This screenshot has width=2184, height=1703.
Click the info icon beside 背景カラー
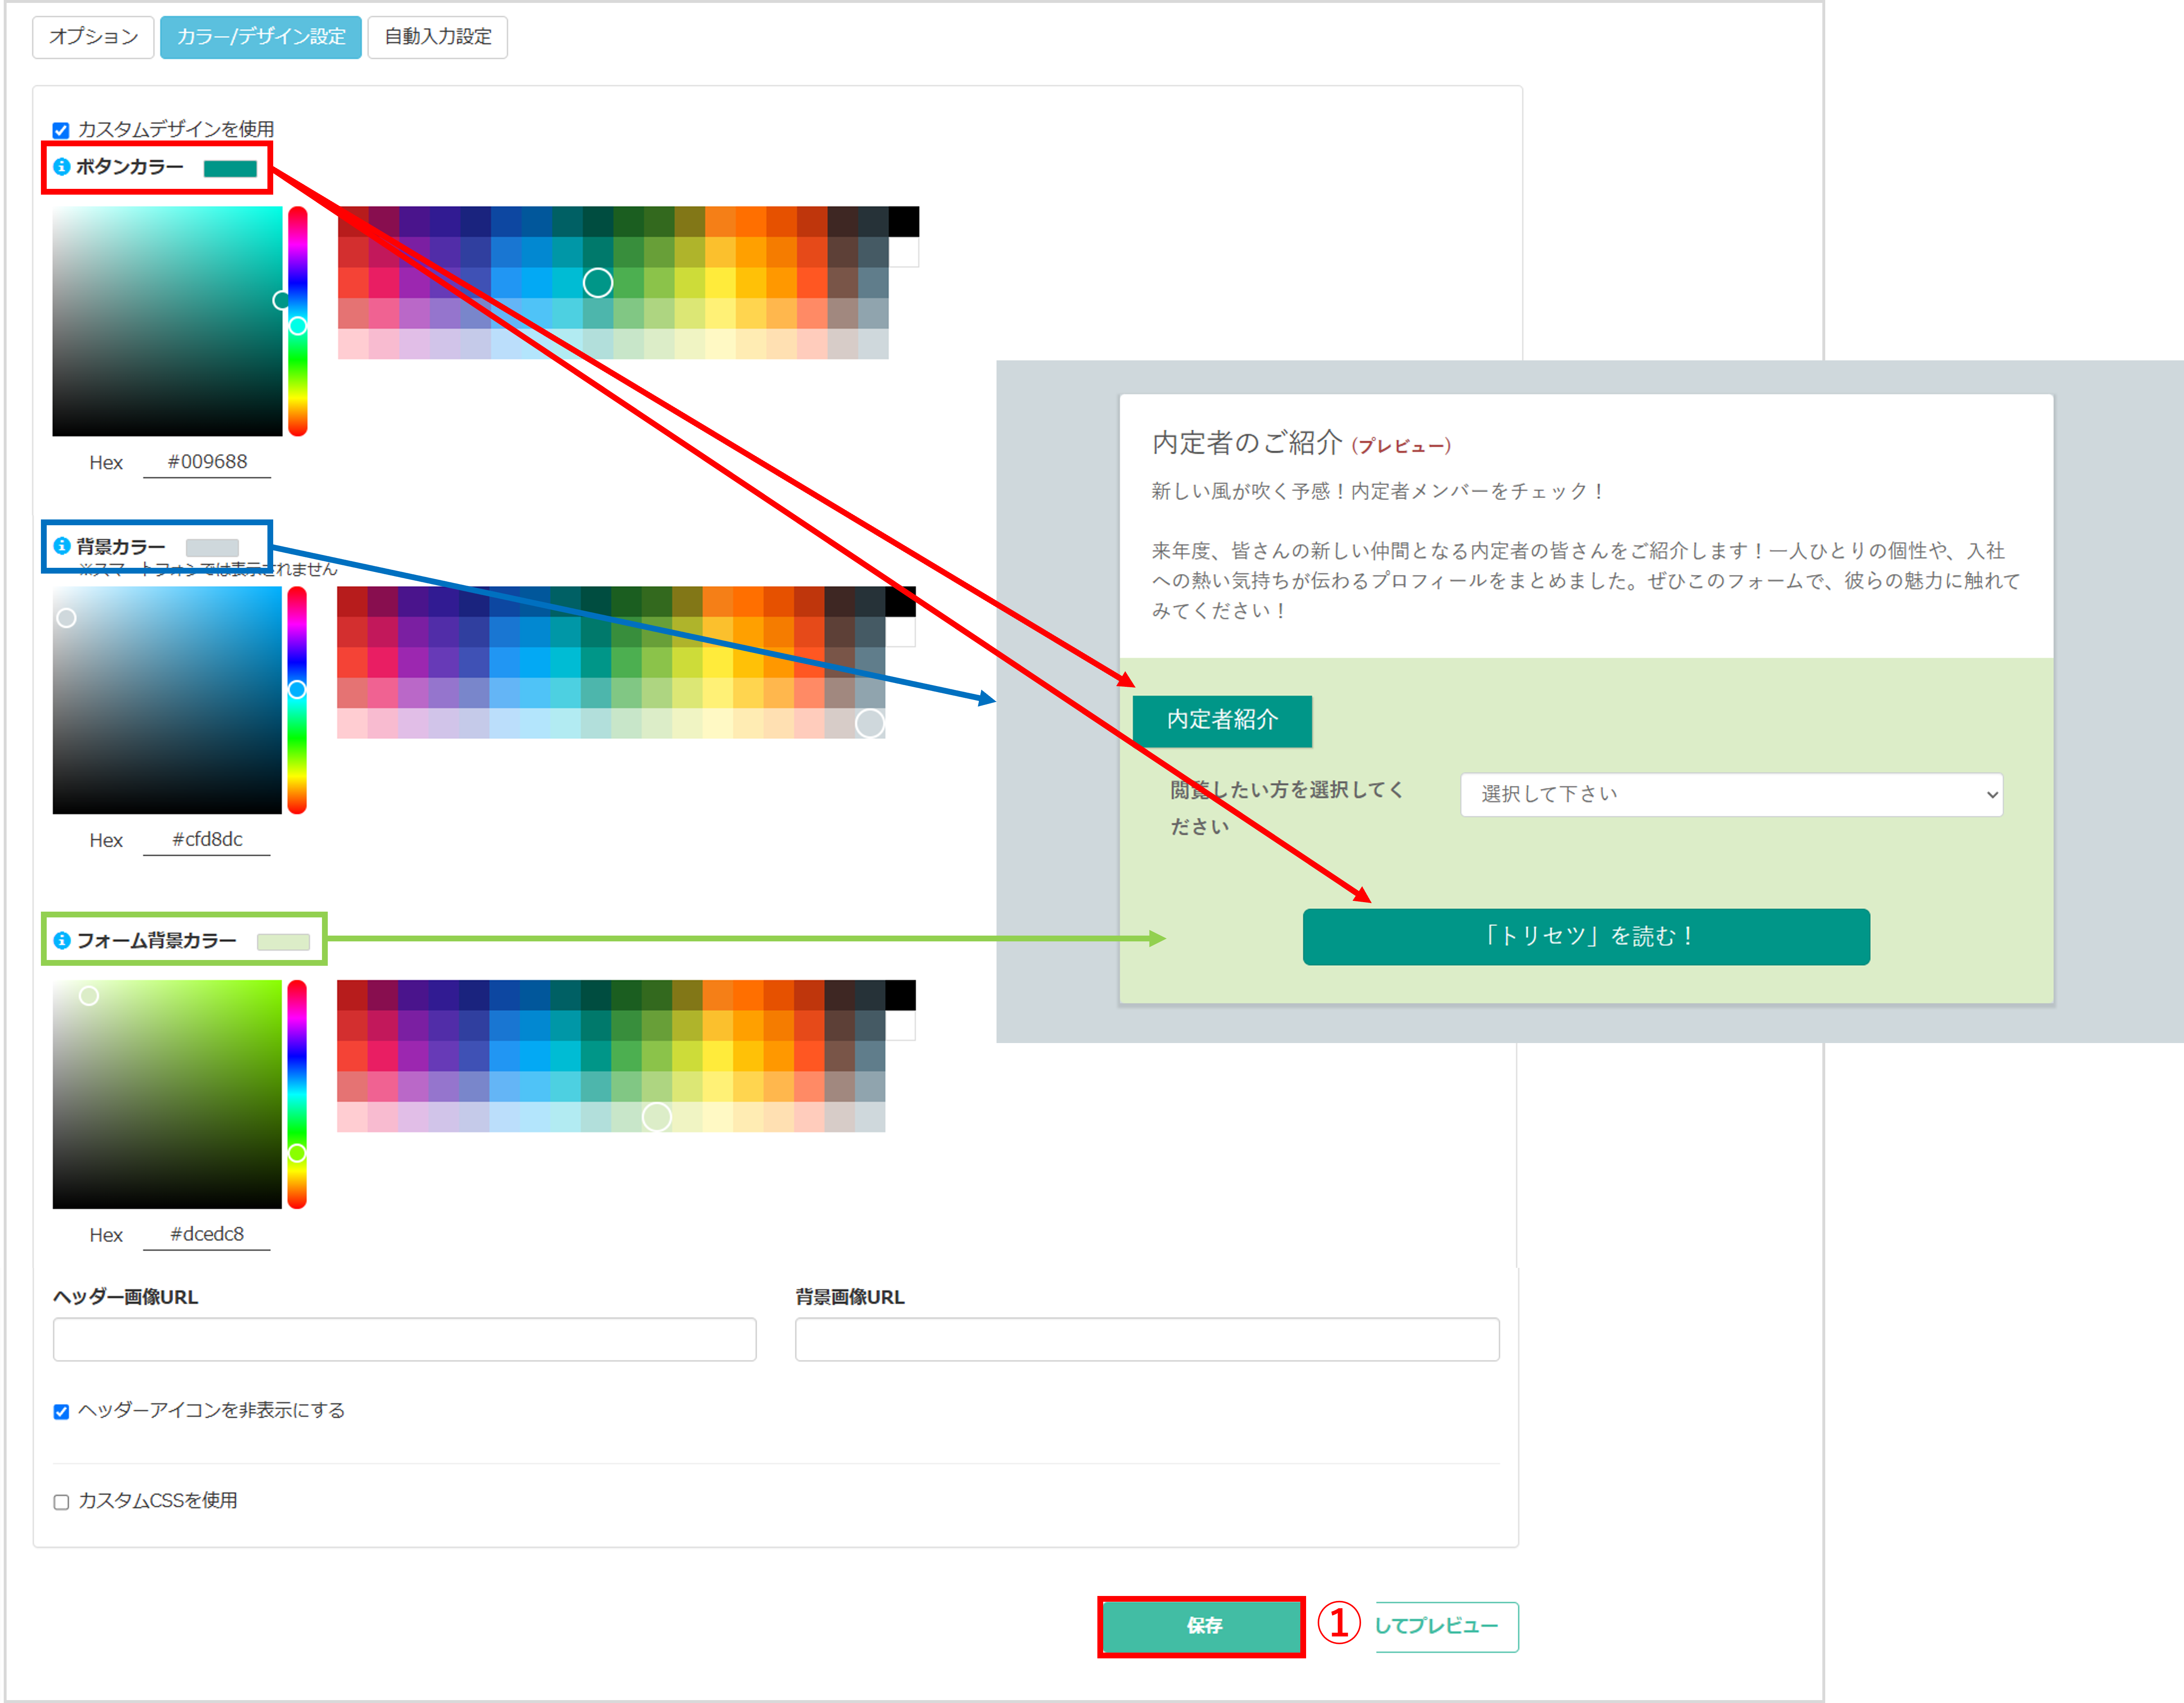tap(62, 546)
